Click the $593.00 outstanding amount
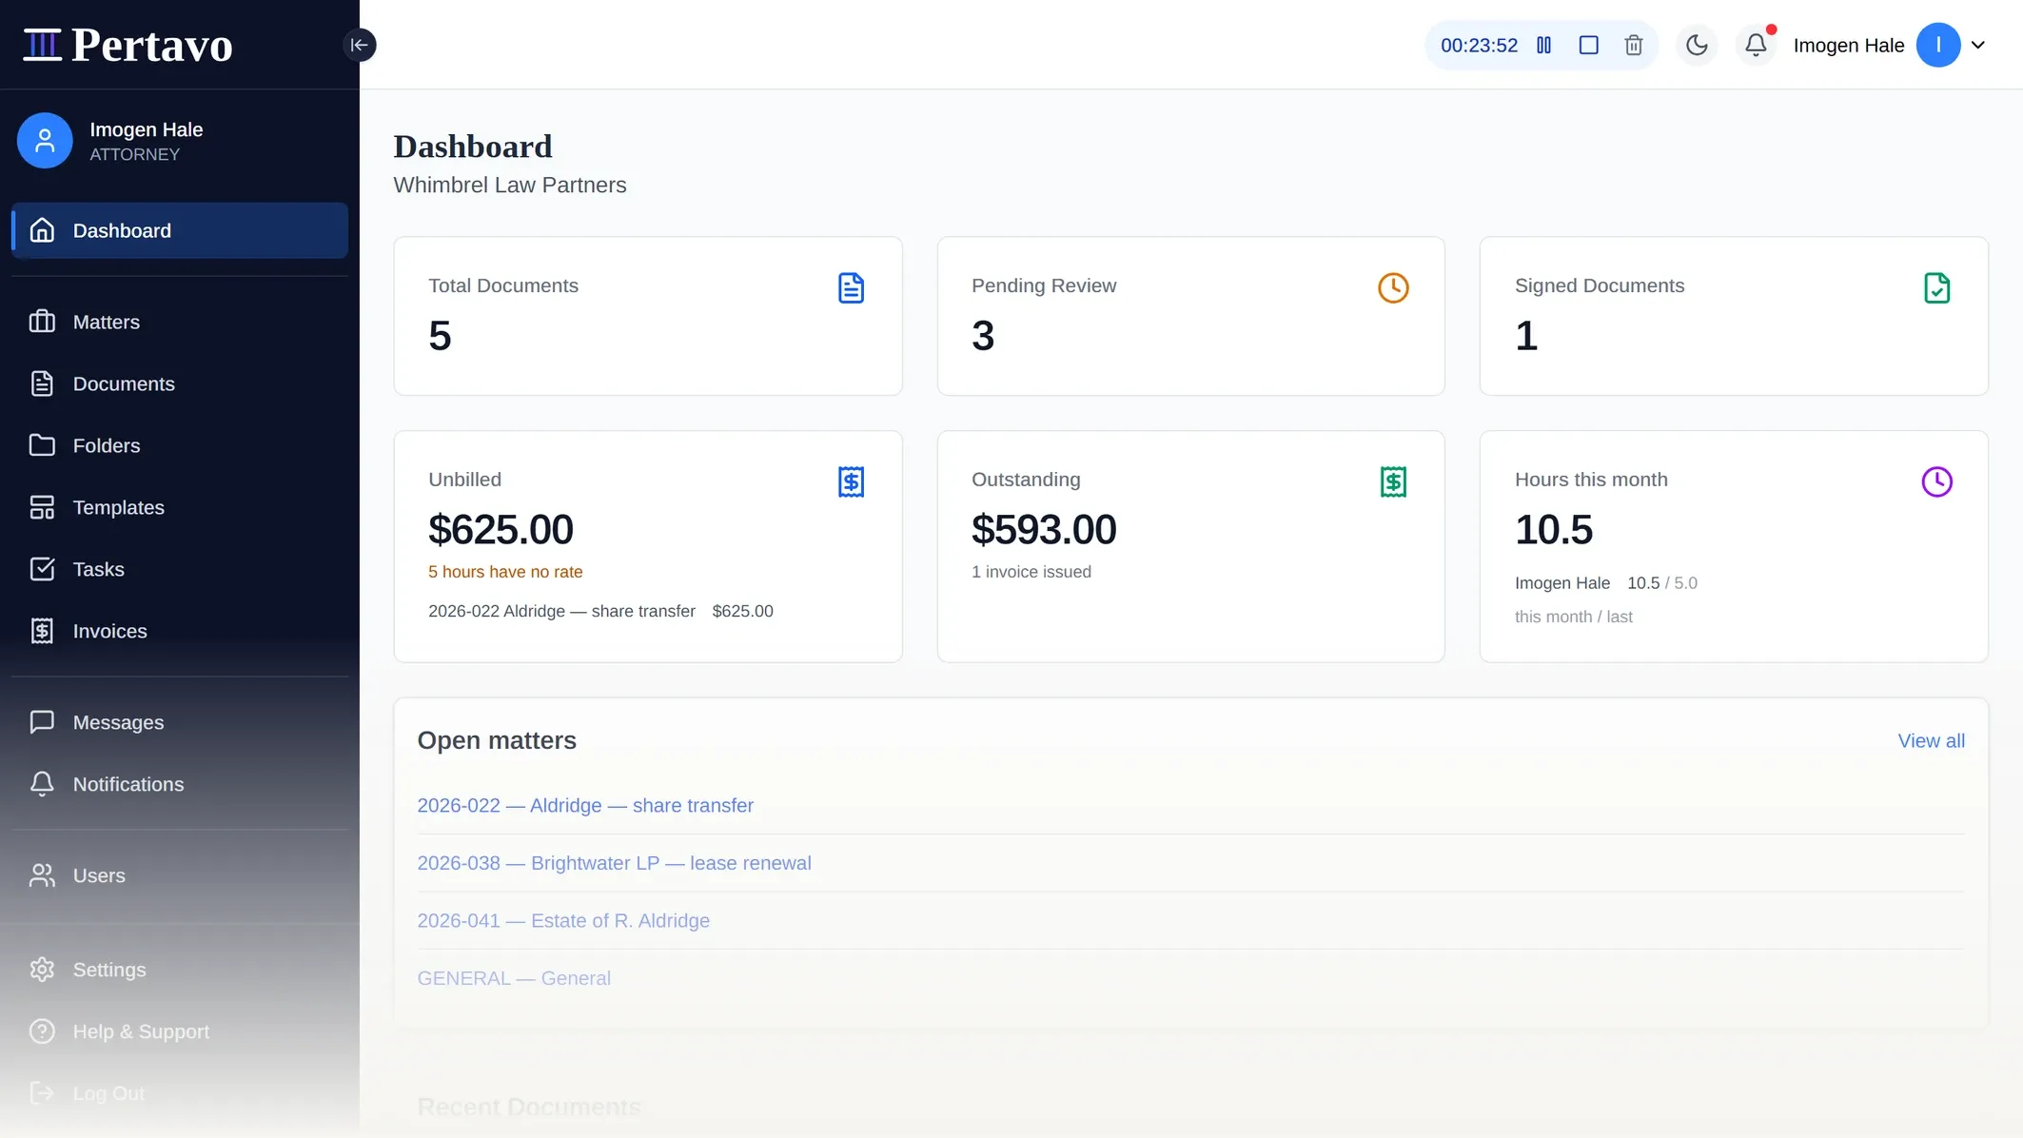2023x1138 pixels. [x=1044, y=529]
